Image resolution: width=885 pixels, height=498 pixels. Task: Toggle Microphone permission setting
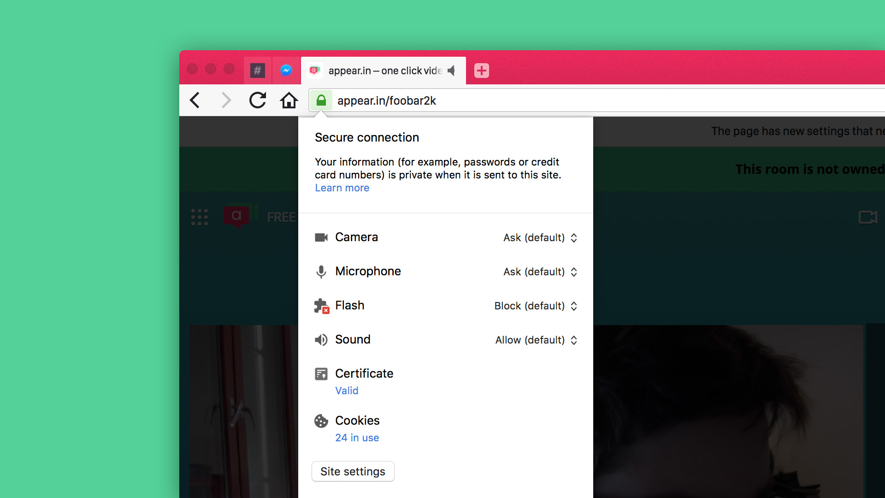(x=538, y=272)
